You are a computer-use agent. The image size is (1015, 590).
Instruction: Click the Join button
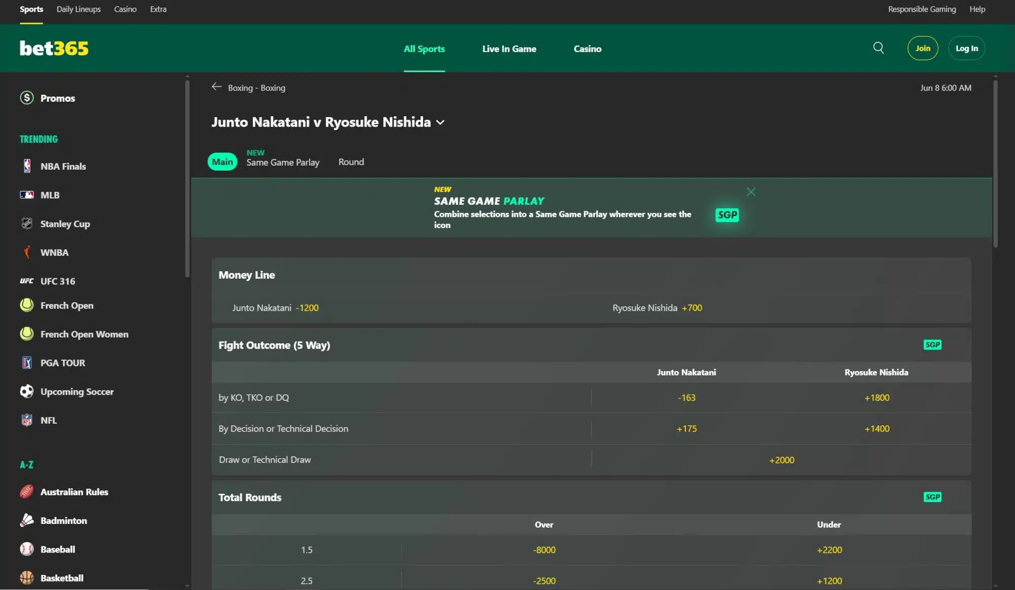[x=923, y=48]
